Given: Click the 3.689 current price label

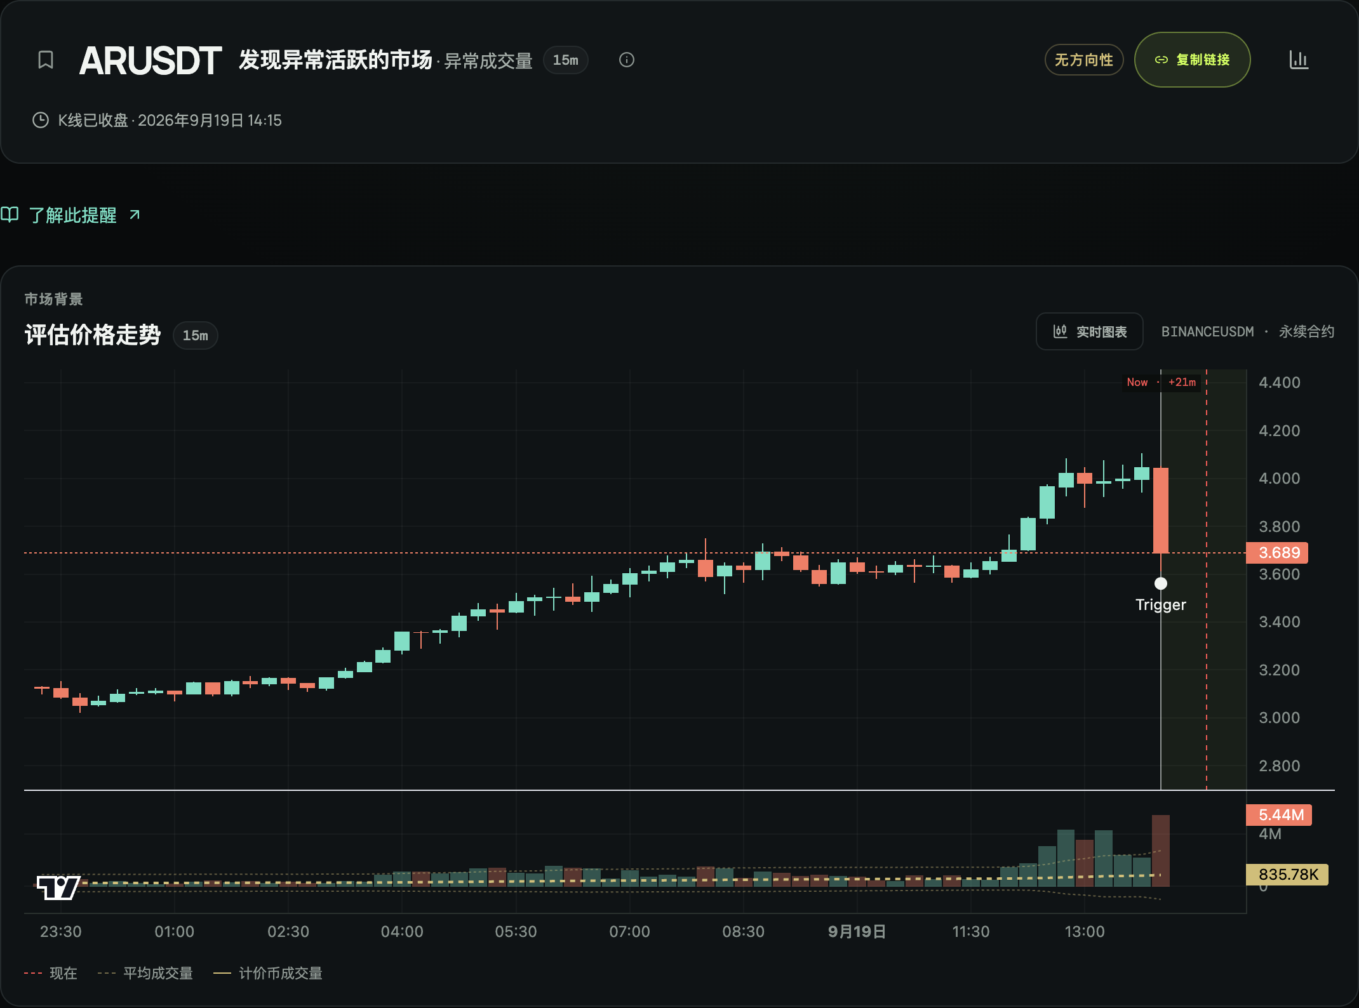Looking at the screenshot, I should point(1277,552).
